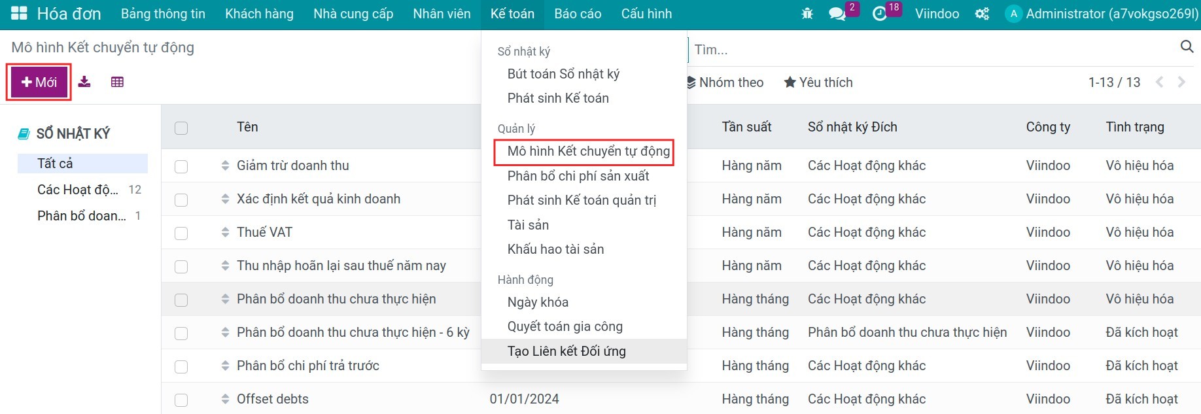Open the Viindoo company switcher
The width and height of the screenshot is (1201, 414).
pos(937,14)
